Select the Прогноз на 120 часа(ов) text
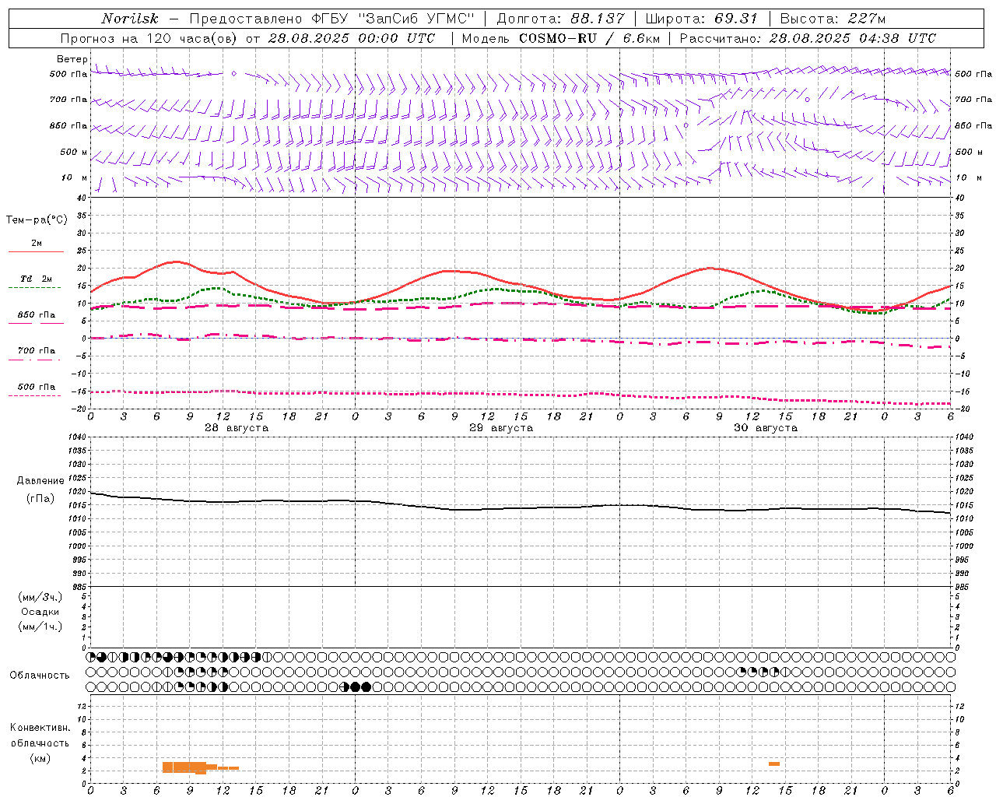The image size is (996, 797). pos(150,38)
